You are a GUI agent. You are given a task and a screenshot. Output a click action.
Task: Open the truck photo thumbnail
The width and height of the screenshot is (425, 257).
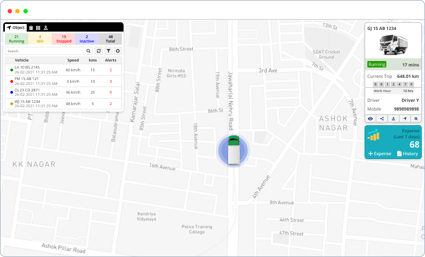[x=393, y=45]
